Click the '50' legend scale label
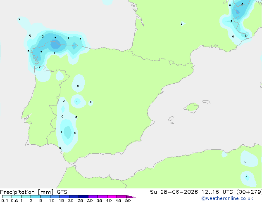262x202 pixels. 128,200
